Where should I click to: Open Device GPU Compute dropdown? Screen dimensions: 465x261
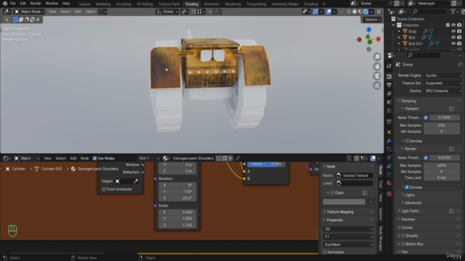[x=442, y=91]
